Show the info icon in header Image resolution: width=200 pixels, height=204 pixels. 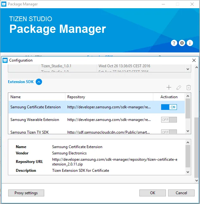click(x=190, y=43)
